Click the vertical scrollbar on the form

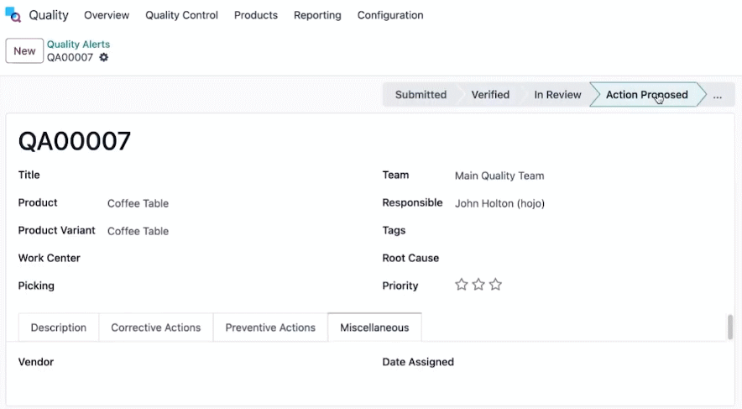[x=730, y=327]
